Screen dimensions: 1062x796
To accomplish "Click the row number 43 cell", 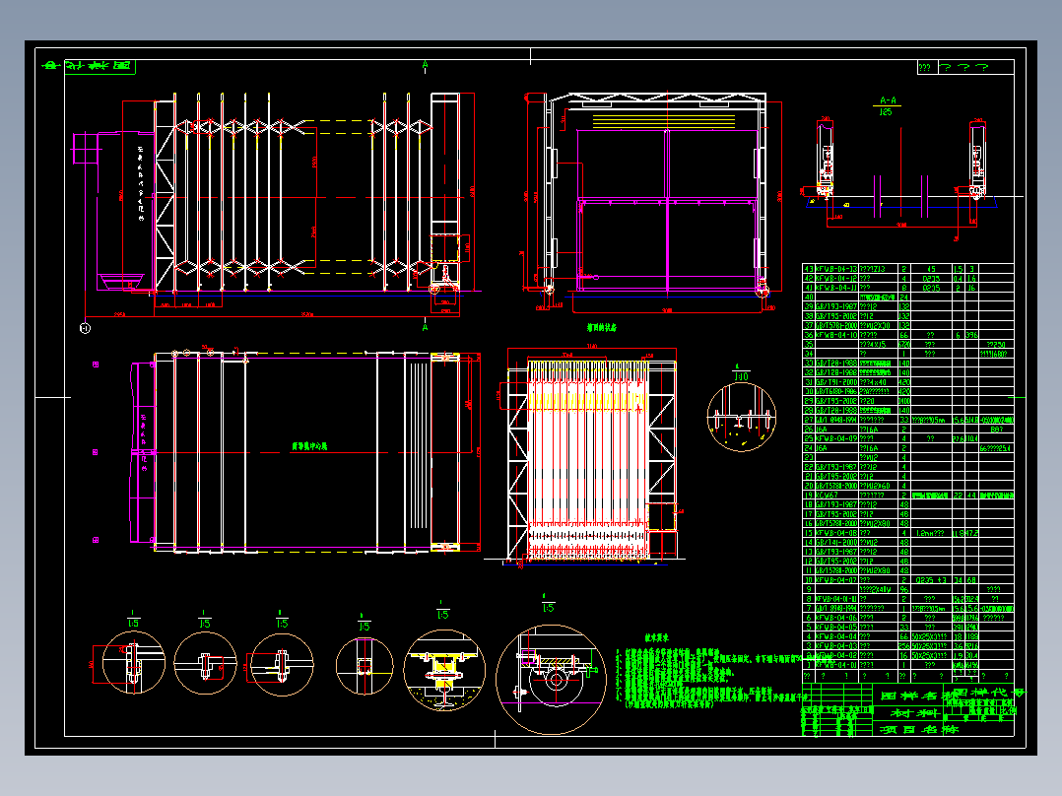I will point(808,269).
